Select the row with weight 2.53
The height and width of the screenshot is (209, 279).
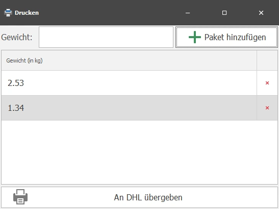129,83
